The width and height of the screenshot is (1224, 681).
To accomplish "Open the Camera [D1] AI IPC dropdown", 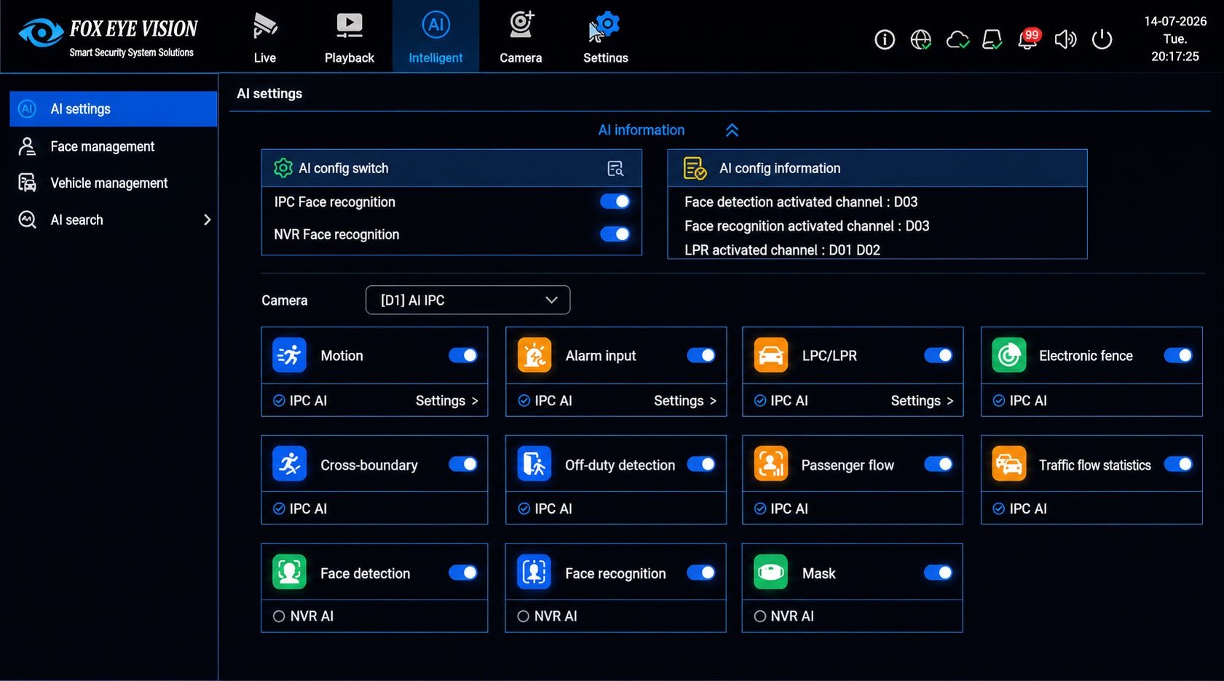I will (x=467, y=300).
